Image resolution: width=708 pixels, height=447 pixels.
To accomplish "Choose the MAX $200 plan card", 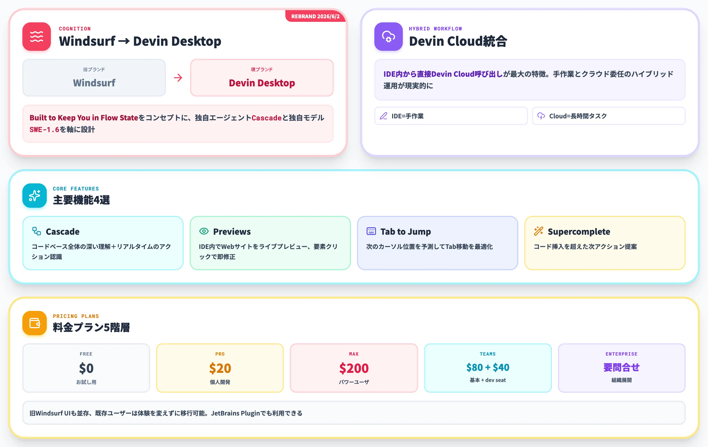I will click(x=354, y=368).
